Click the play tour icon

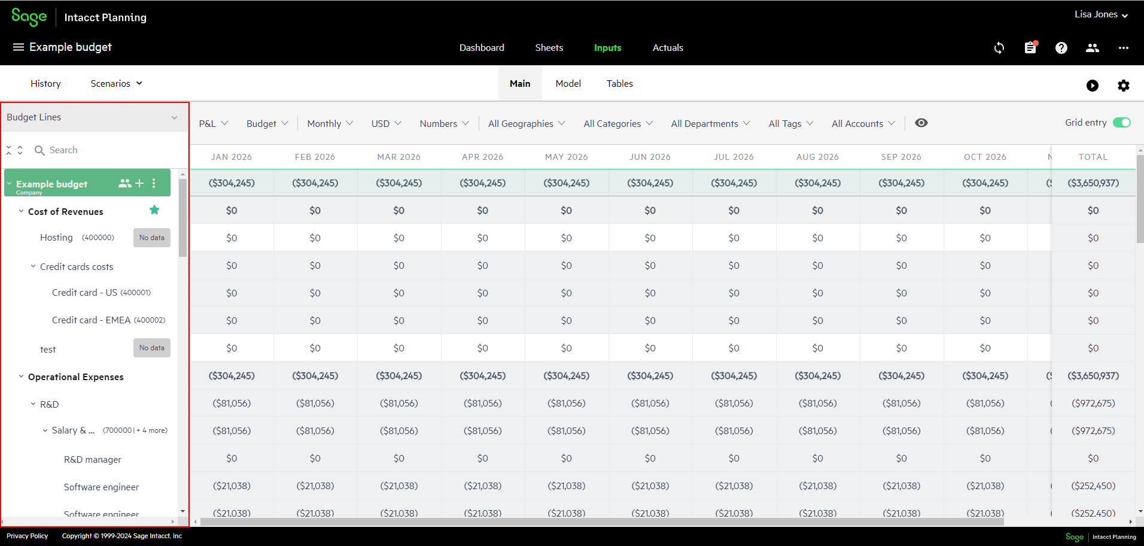pos(1093,86)
